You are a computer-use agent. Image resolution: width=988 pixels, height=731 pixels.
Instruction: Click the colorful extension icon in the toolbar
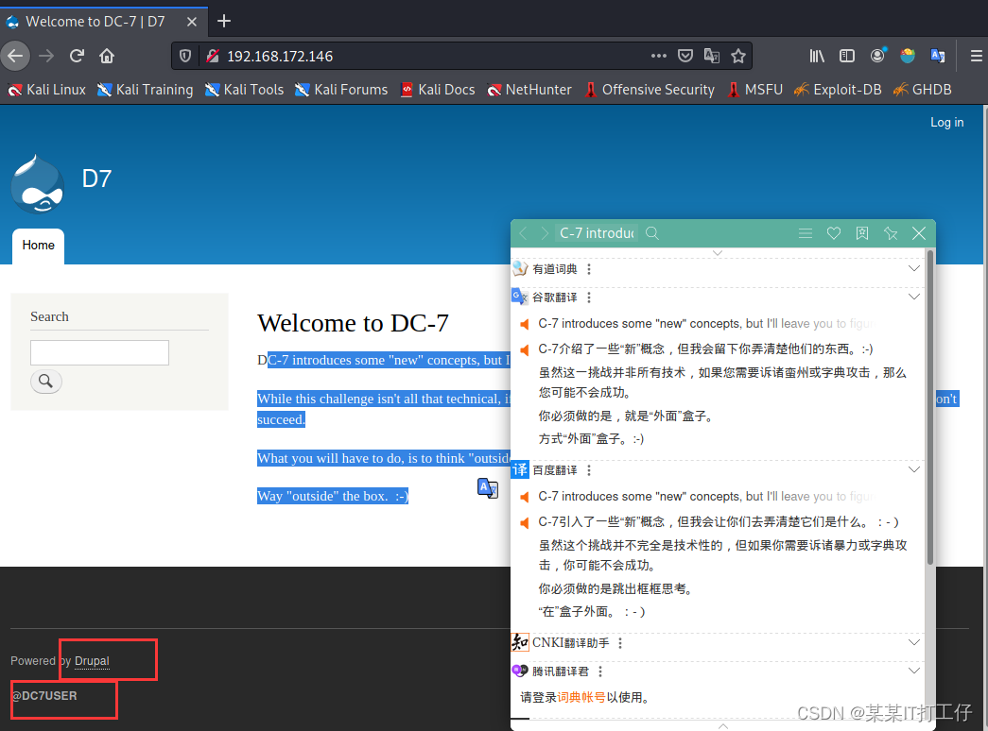908,56
